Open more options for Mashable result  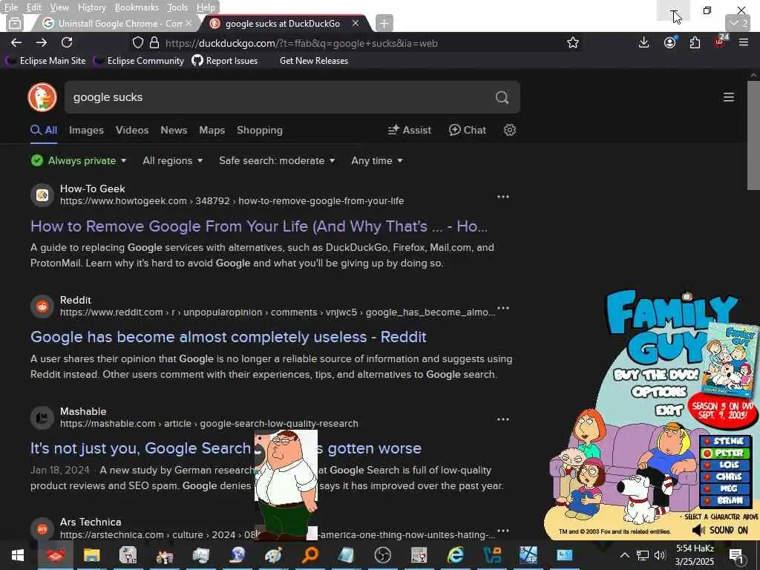503,419
